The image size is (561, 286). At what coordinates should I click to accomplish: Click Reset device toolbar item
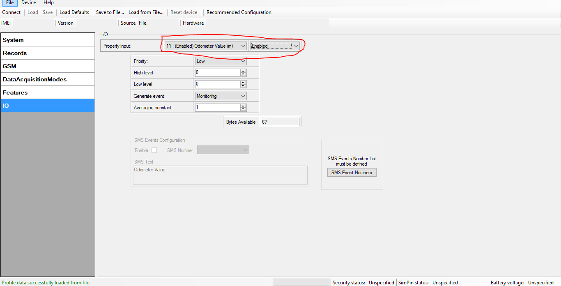[184, 12]
